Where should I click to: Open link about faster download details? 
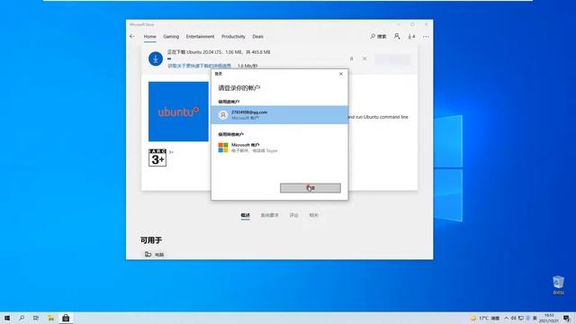click(x=199, y=66)
